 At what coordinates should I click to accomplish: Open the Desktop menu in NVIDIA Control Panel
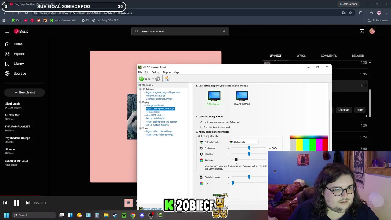[x=156, y=72]
